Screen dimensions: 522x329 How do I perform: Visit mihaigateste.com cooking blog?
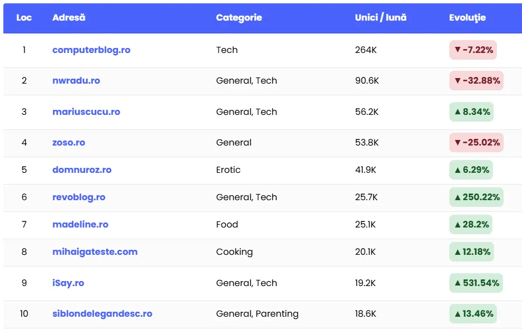(x=95, y=251)
